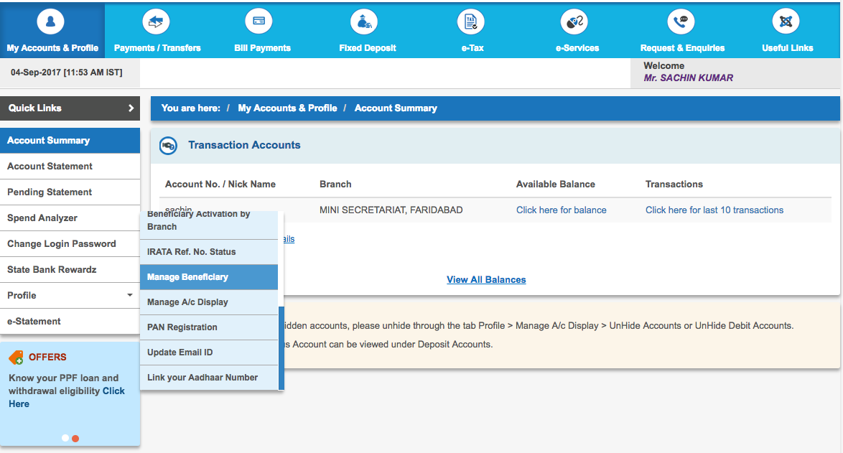Show the first offer slide dot

[x=65, y=438]
